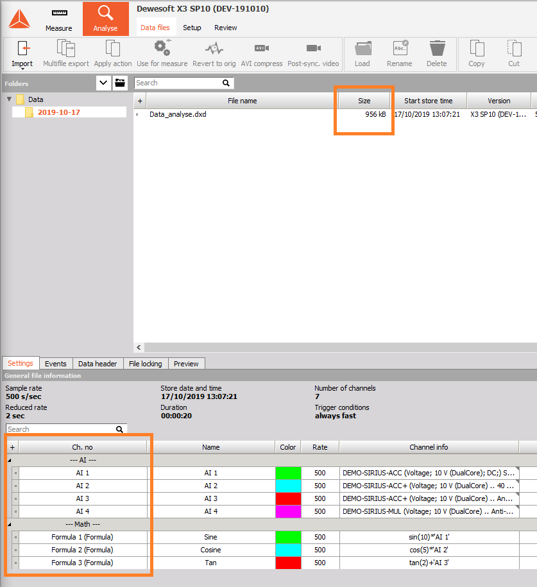Click the DEMO-SIRIUS-MUL channel info cell
Screen dimensions: 537x587
tap(429, 511)
